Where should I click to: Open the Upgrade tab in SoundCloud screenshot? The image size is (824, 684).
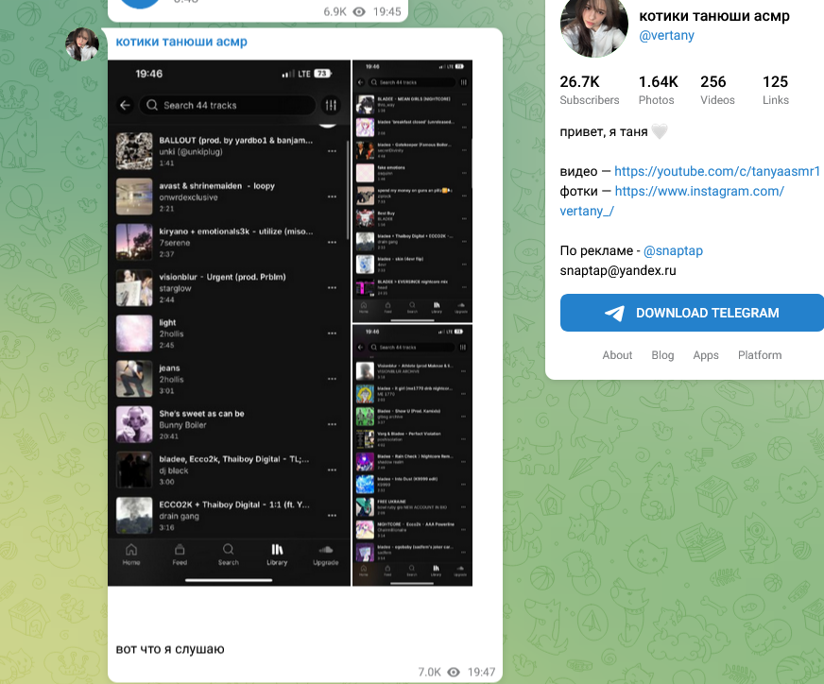(326, 555)
